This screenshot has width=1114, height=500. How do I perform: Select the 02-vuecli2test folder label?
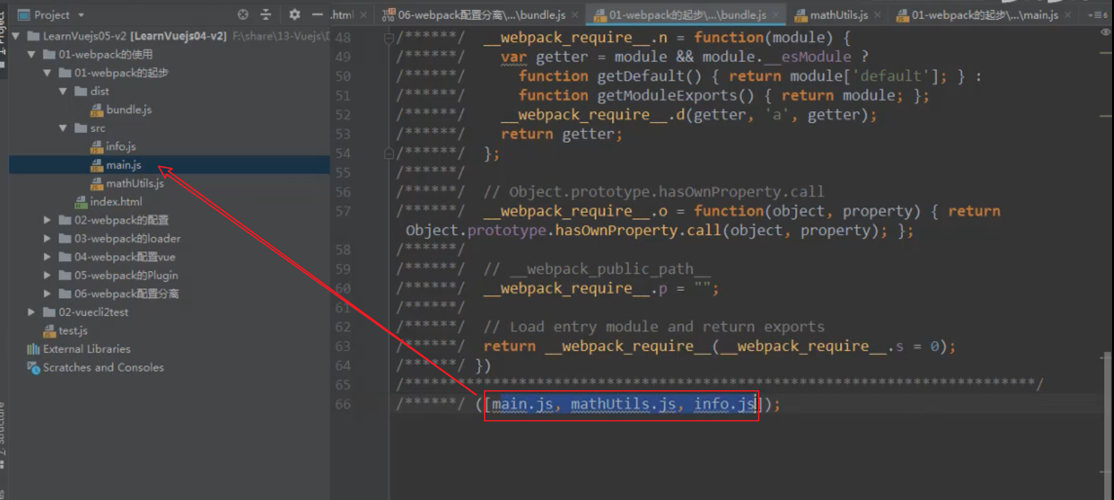[93, 312]
